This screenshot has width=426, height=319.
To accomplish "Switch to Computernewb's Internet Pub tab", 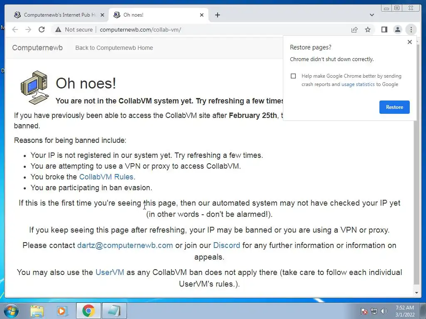I will pos(59,15).
